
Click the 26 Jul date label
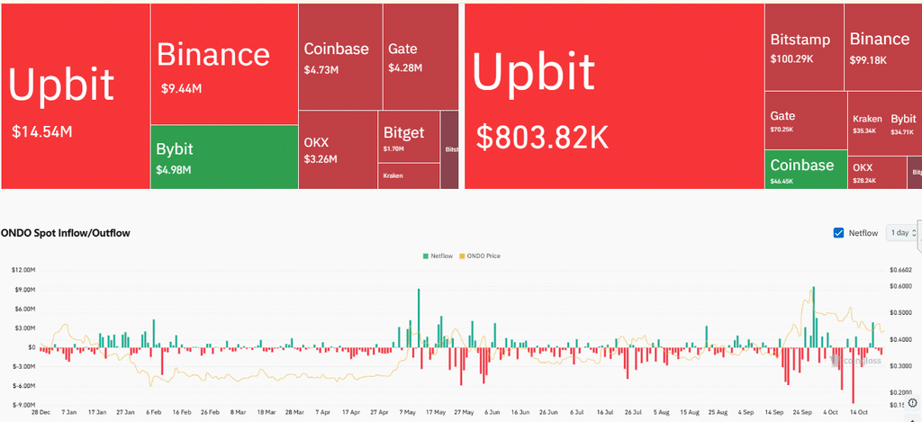pyautogui.click(x=633, y=413)
